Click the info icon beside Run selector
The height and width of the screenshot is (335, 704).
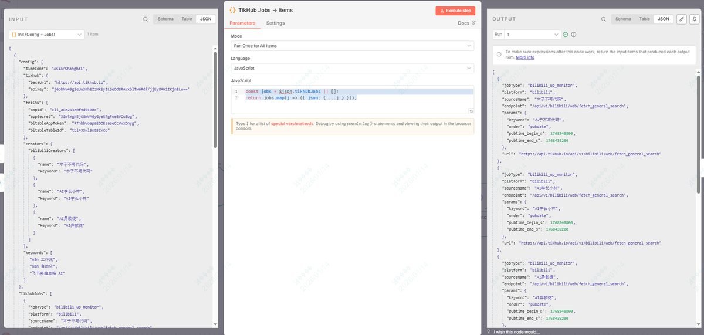574,35
